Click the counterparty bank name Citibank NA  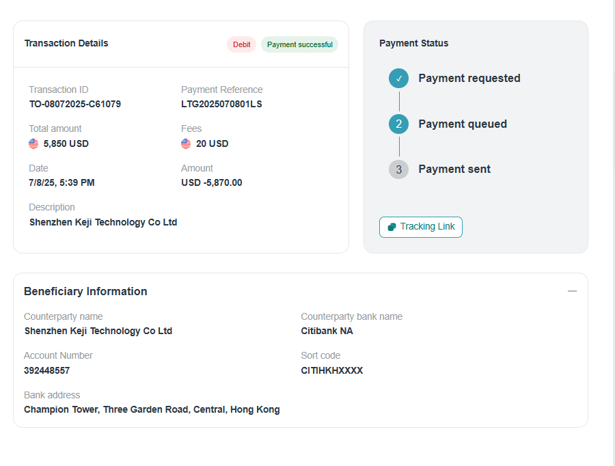(x=327, y=331)
